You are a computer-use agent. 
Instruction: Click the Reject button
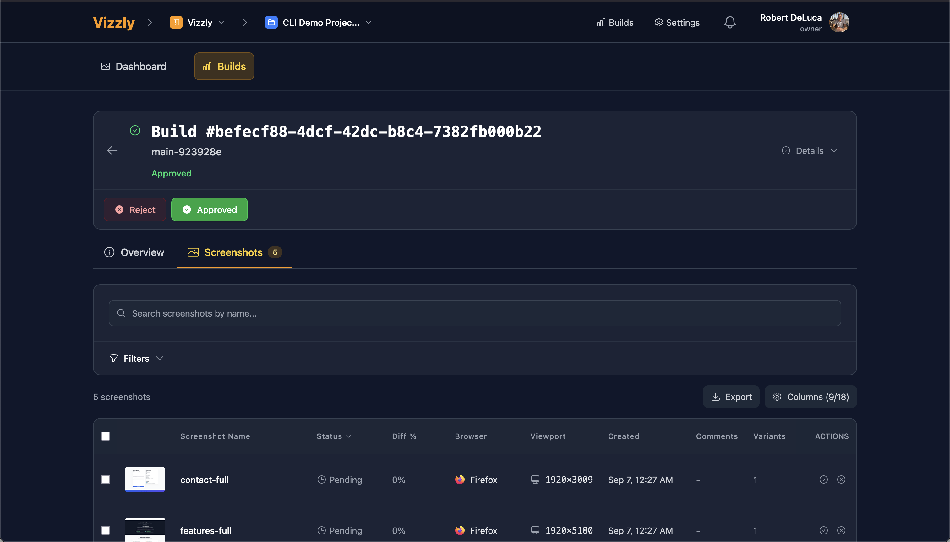pos(135,209)
